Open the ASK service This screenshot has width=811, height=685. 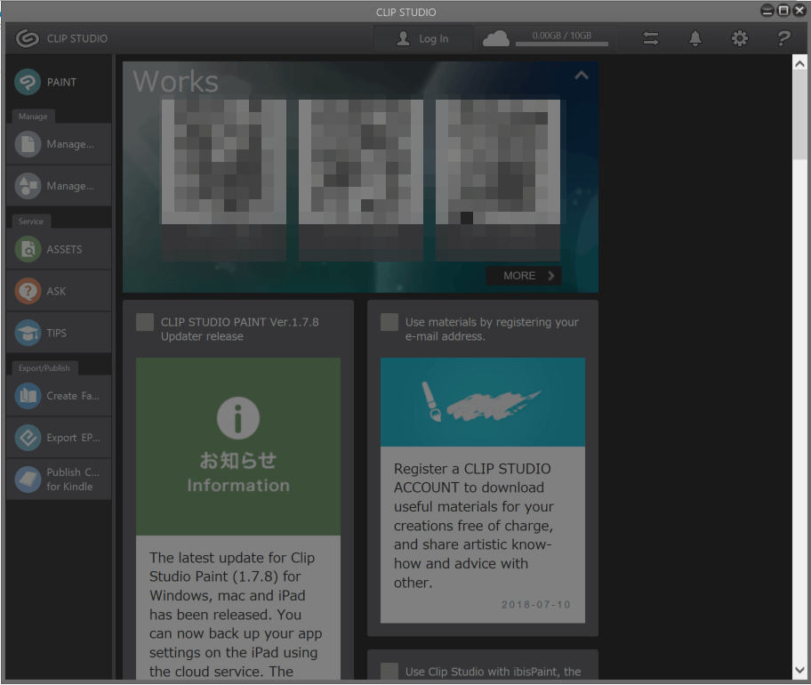59,291
